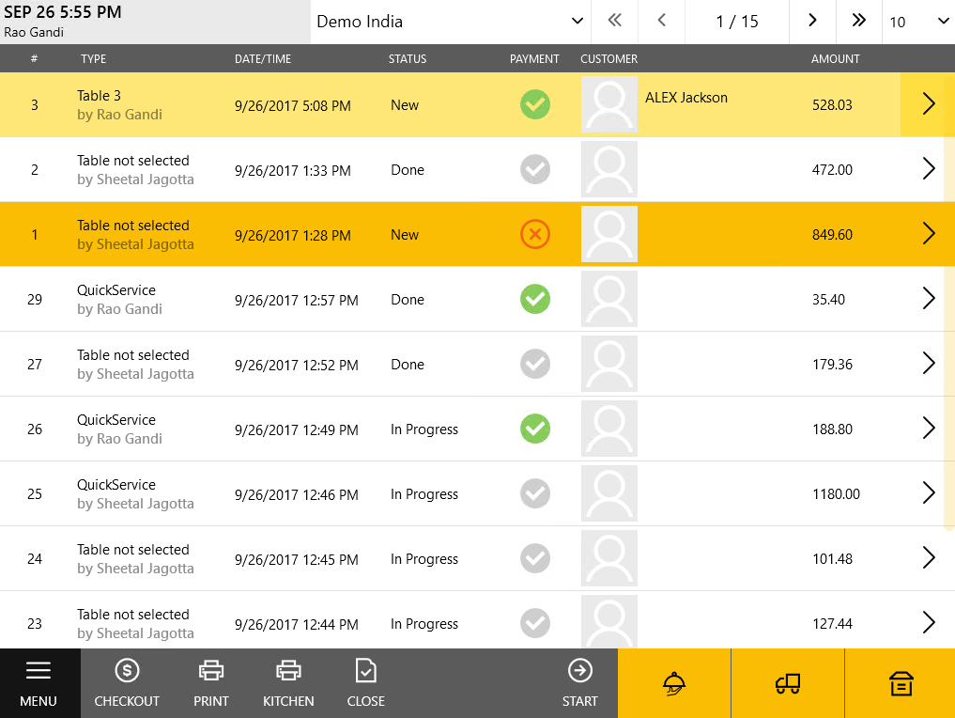
Task: Select the dine-in serving tray icon
Action: (x=673, y=683)
